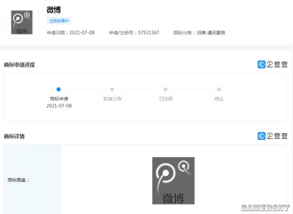Click the 企查查 logo beside 商标申请进度

click(272, 65)
